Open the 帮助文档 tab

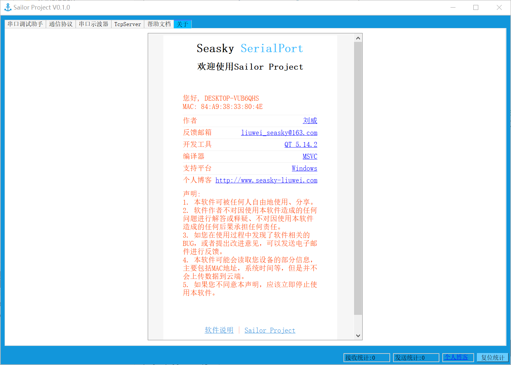tap(159, 24)
